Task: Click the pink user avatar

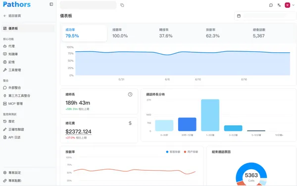Action: (287, 5)
